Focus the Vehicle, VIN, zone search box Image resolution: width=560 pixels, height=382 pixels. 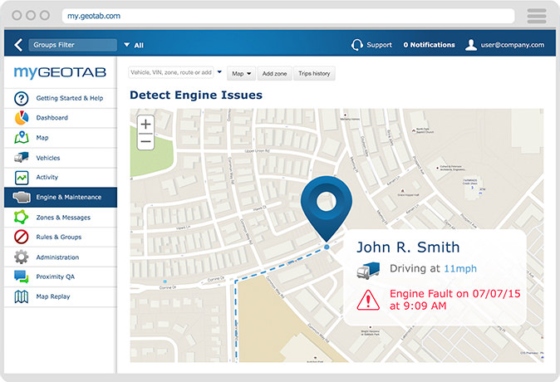coord(171,72)
